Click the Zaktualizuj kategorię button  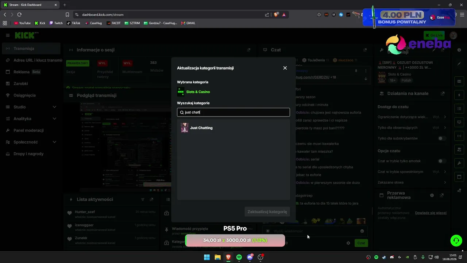click(267, 211)
